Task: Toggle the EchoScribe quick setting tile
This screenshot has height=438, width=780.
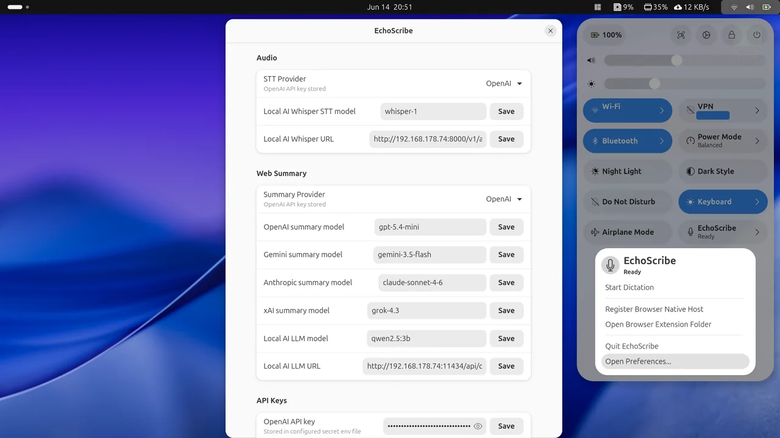Action: [713, 232]
